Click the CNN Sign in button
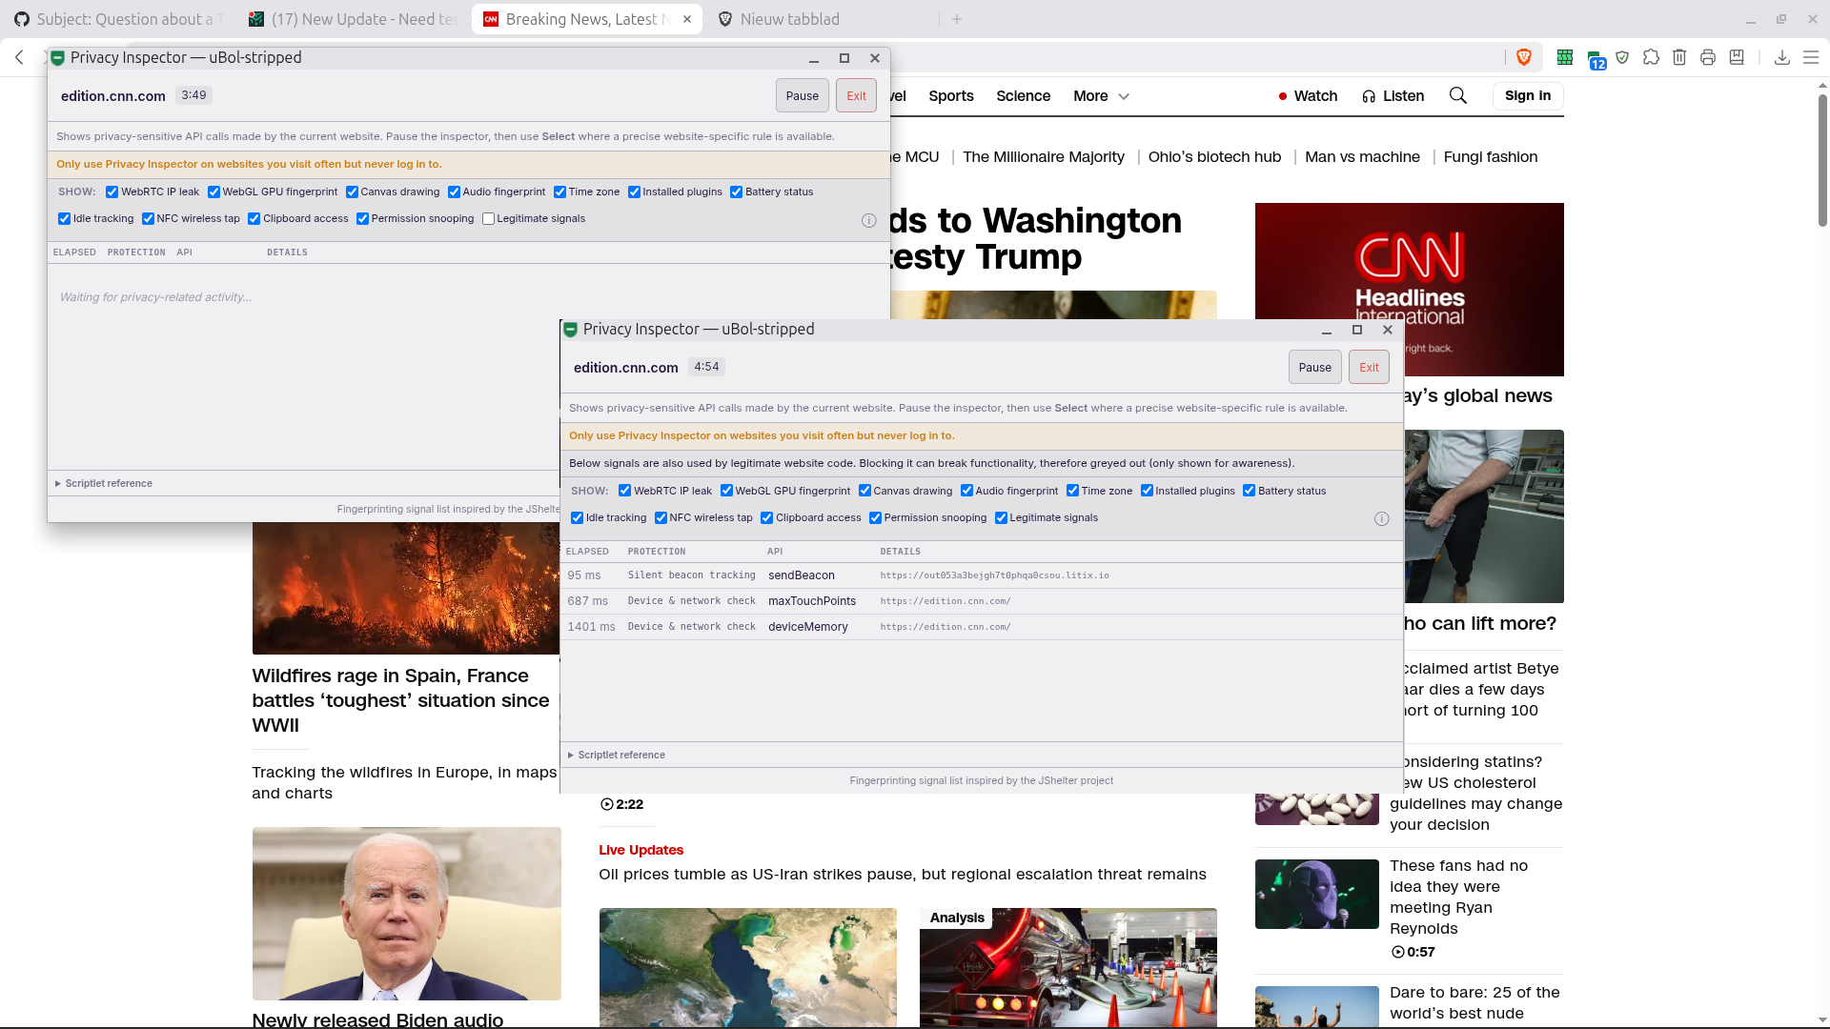The height and width of the screenshot is (1029, 1830). click(x=1528, y=95)
